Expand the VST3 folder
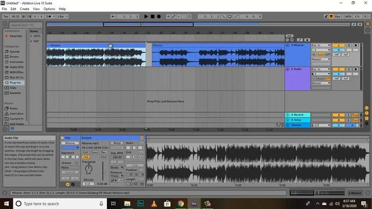The height and width of the screenshot is (209, 372). click(x=31, y=36)
